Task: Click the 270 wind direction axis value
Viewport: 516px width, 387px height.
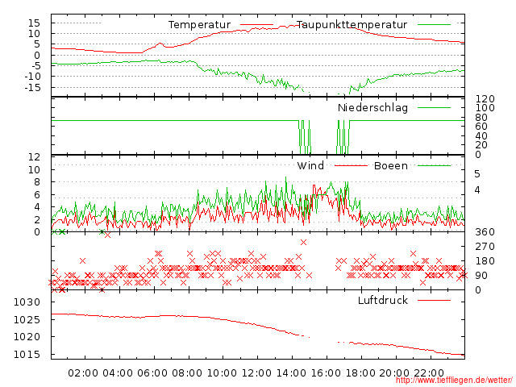Action: [x=485, y=247]
